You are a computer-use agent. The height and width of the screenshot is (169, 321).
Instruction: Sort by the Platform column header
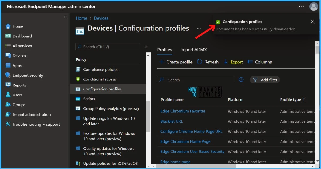coord(236,99)
